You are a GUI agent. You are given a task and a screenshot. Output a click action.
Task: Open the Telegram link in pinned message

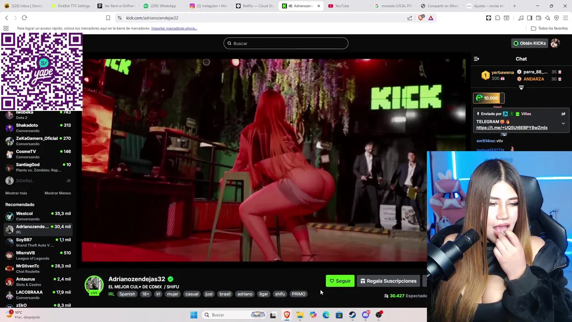(x=512, y=127)
